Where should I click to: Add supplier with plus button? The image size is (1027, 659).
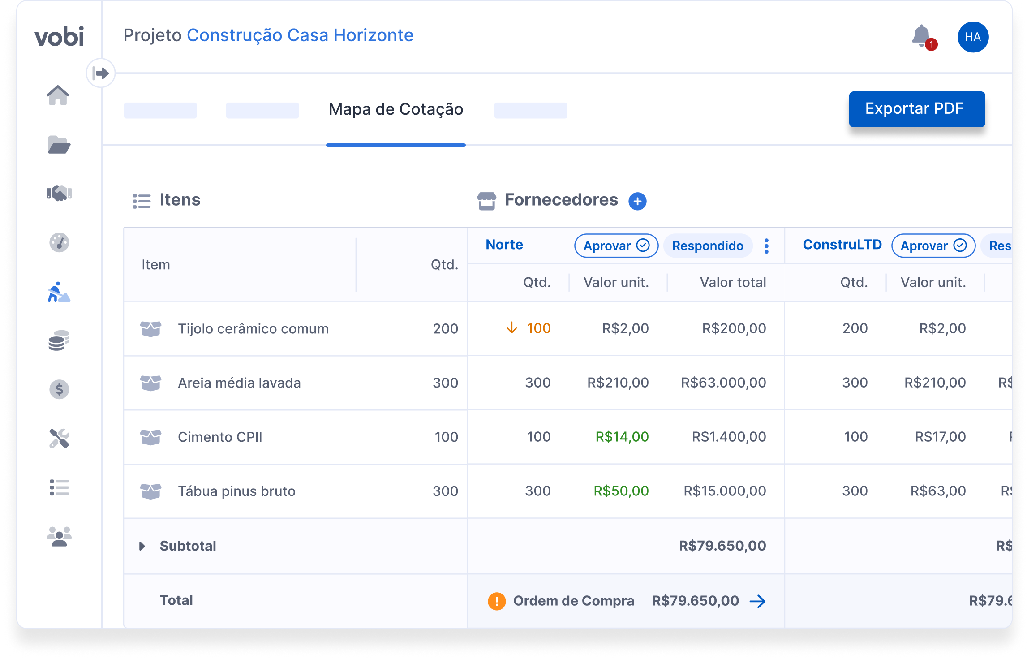637,201
